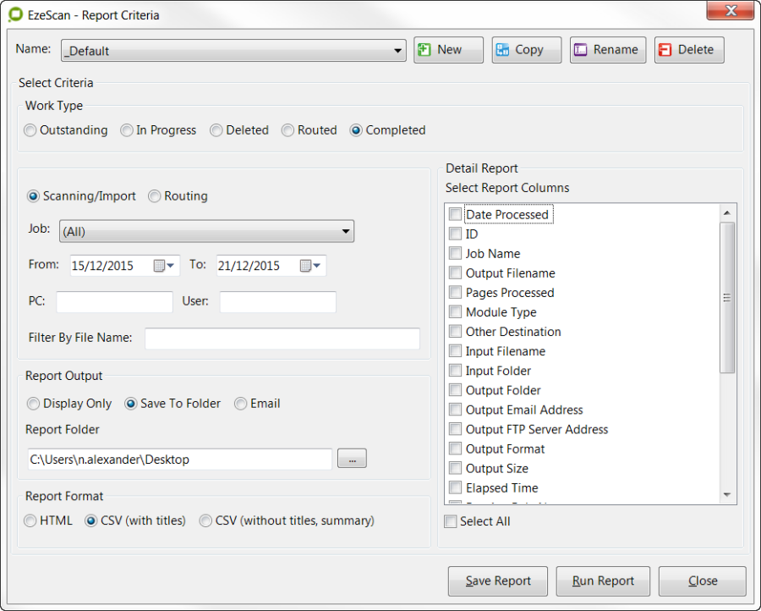The width and height of the screenshot is (761, 611).
Task: Check the Date Processed column checkbox
Action: [456, 215]
